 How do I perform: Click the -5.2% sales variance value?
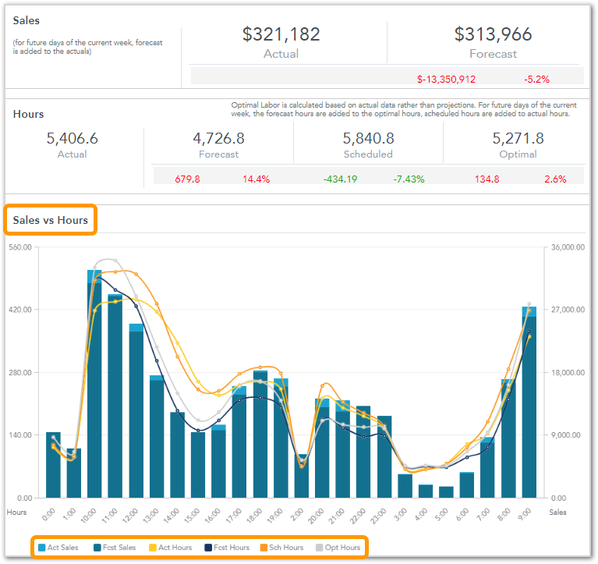pos(536,79)
